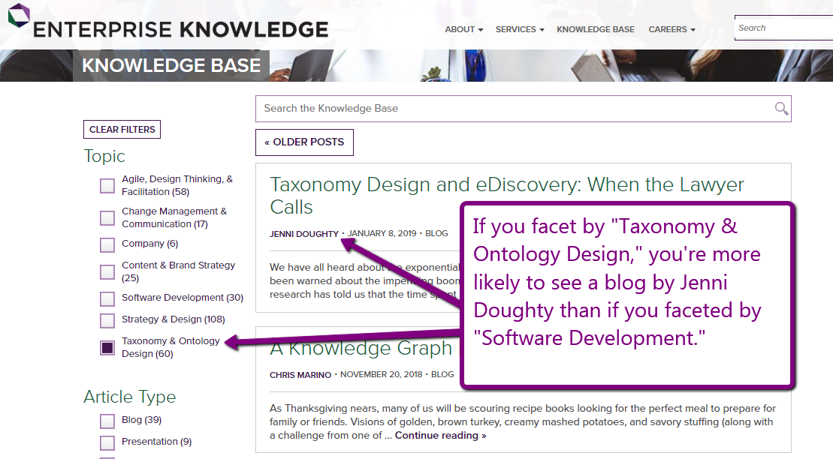Image resolution: width=833 pixels, height=459 pixels.
Task: Click the BLOG tag after JANUARY 8, 2019
Action: pyautogui.click(x=436, y=233)
